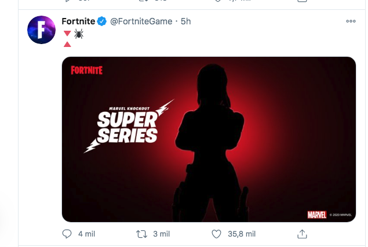The image size is (368, 247).
Task: Like the tweet with the heart icon
Action: 217,234
